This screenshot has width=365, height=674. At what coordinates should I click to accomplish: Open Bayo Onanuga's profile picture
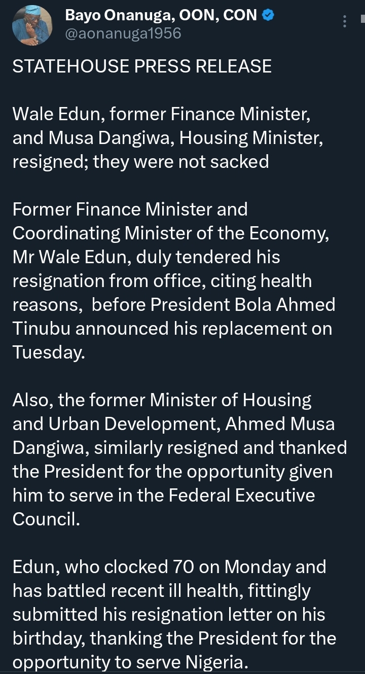32,25
